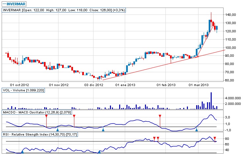Click the rightmost blue buy triangle in MACD panel
Viewport: 246px width, 155px height.
click(x=197, y=130)
